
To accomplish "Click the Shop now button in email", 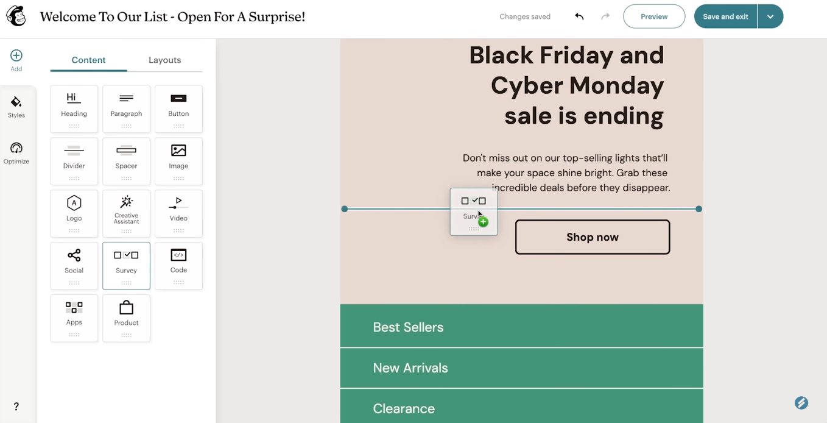I will pyautogui.click(x=593, y=237).
